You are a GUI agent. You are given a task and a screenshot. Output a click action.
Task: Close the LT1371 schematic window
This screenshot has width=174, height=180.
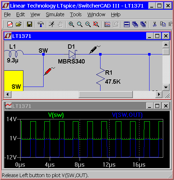[166, 36]
